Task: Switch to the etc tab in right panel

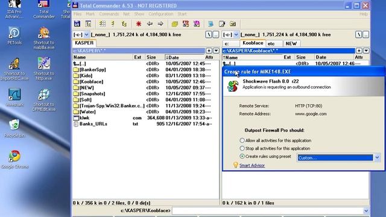Action: pyautogui.click(x=274, y=43)
